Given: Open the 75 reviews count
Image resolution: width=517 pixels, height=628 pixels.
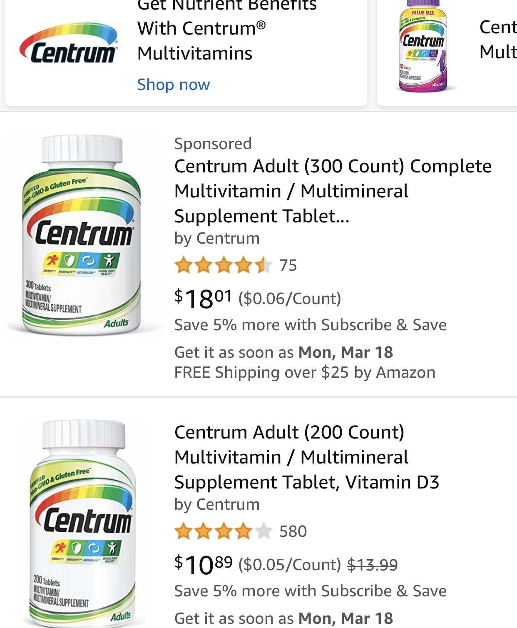Looking at the screenshot, I should pos(288,265).
